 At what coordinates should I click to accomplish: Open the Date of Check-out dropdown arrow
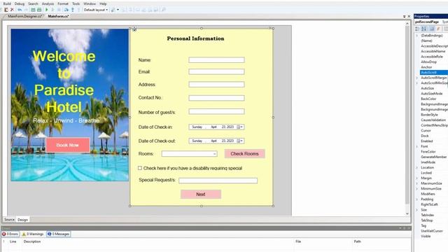point(242,141)
